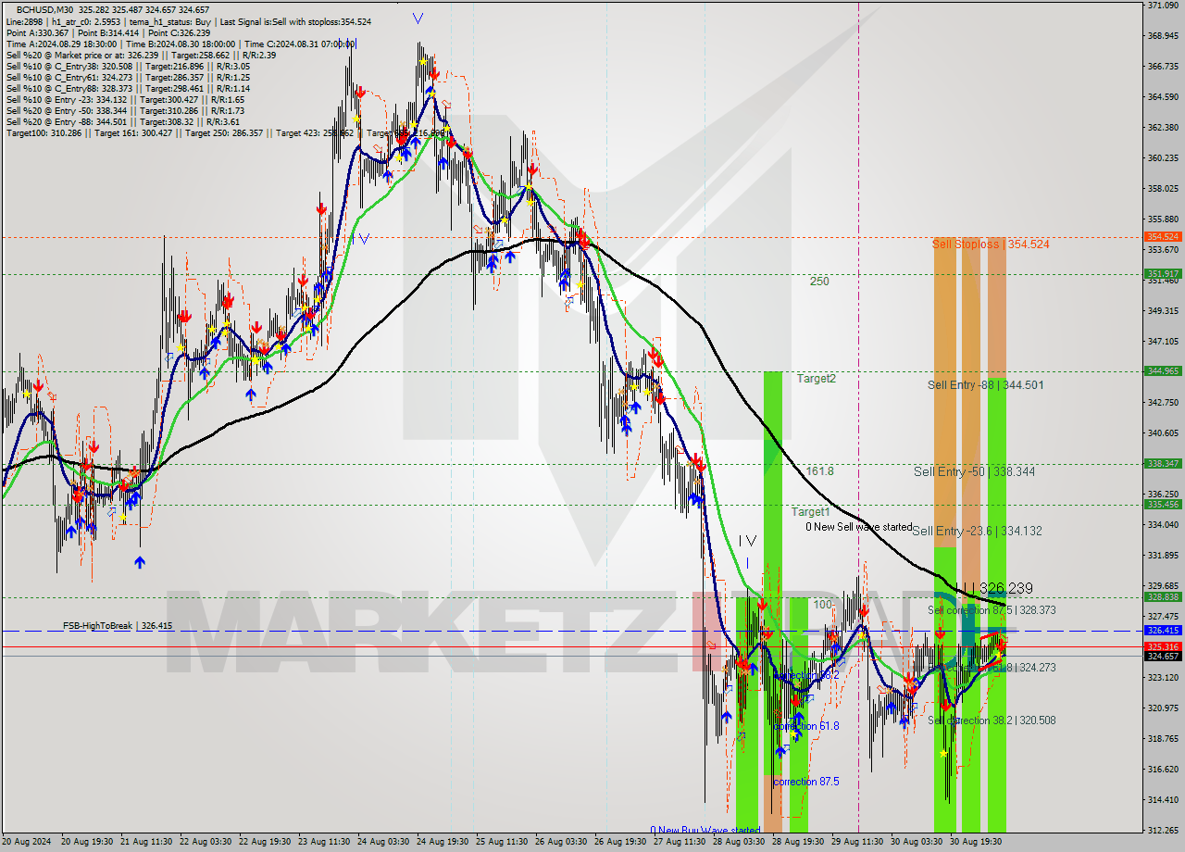Click the 'correction 87.5' label
This screenshot has height=852, width=1185.
point(806,783)
